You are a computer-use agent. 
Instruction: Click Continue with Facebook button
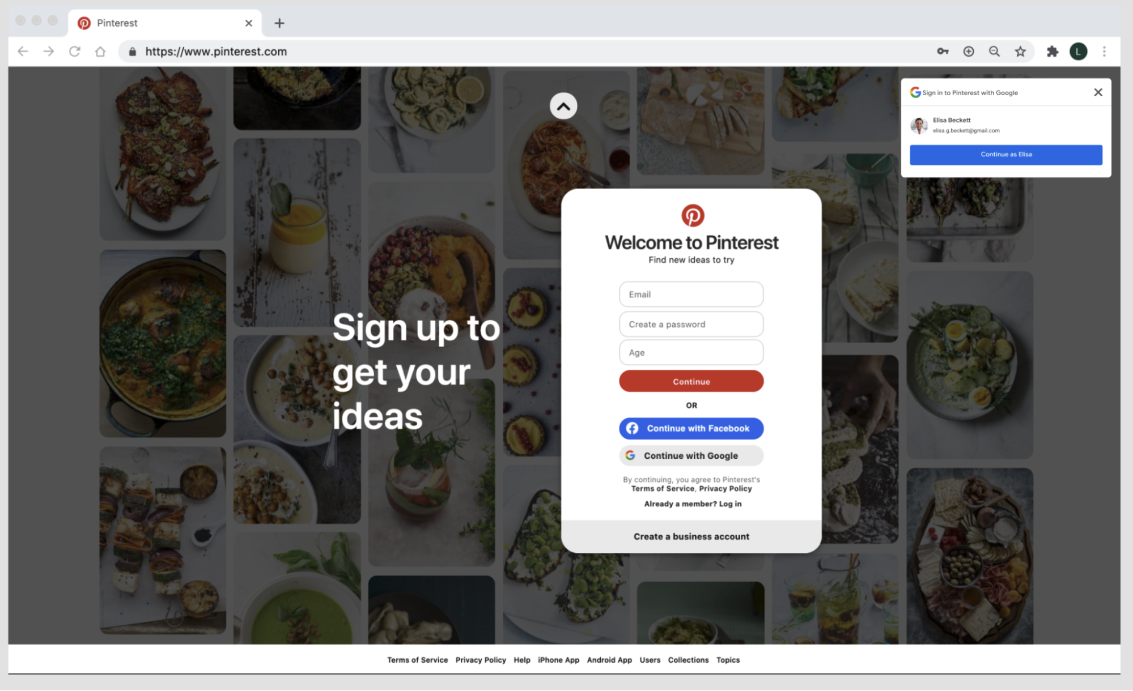(x=690, y=428)
